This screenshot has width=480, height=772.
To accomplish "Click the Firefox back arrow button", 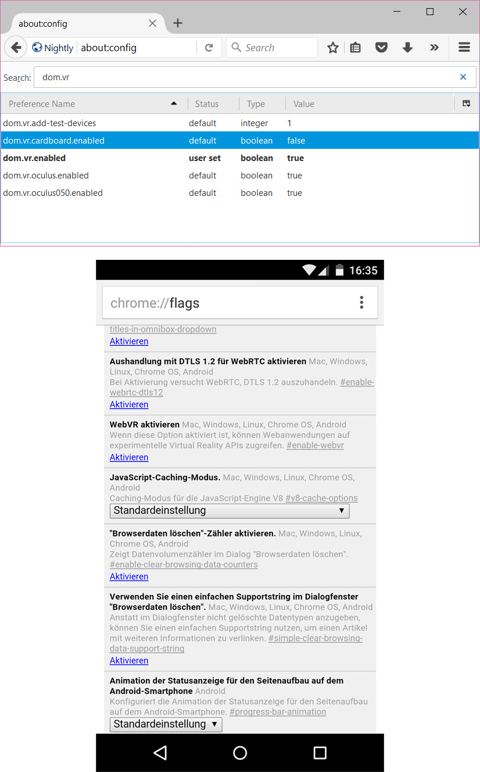I will [16, 48].
